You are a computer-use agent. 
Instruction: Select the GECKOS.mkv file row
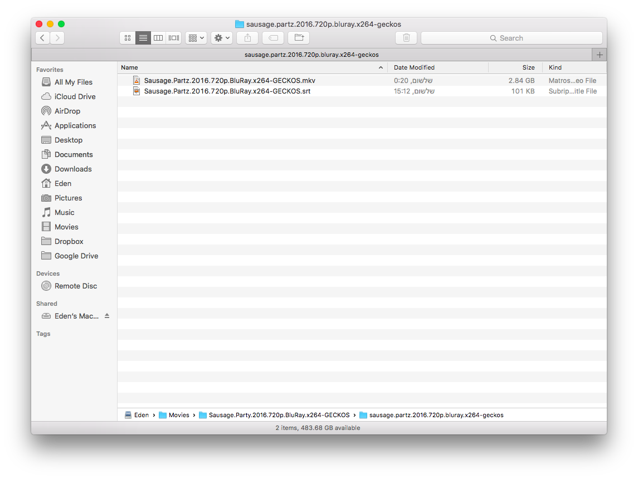point(362,81)
